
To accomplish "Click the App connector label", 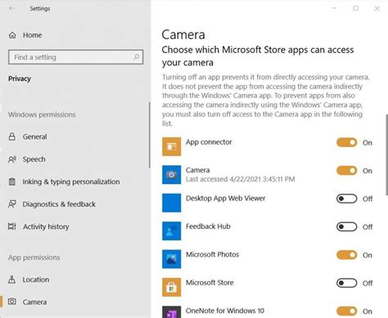I will click(x=209, y=142).
